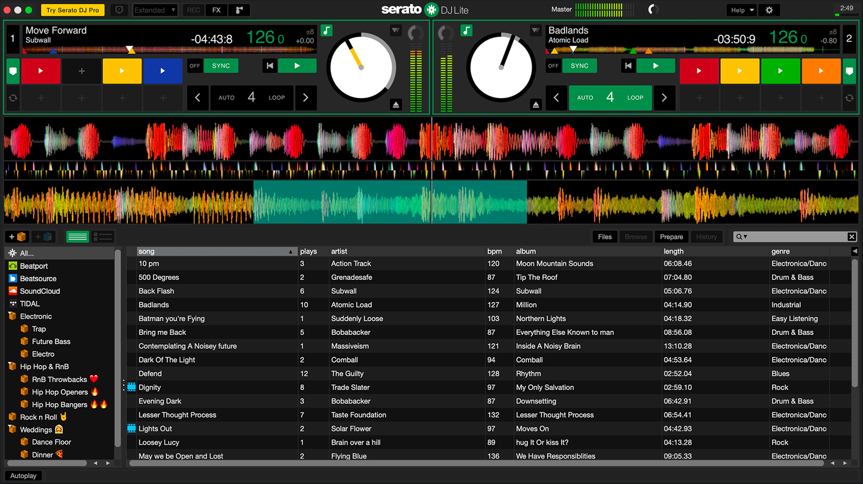The image size is (863, 484).
Task: Toggle the deck 1 auto loop
Action: click(x=251, y=98)
